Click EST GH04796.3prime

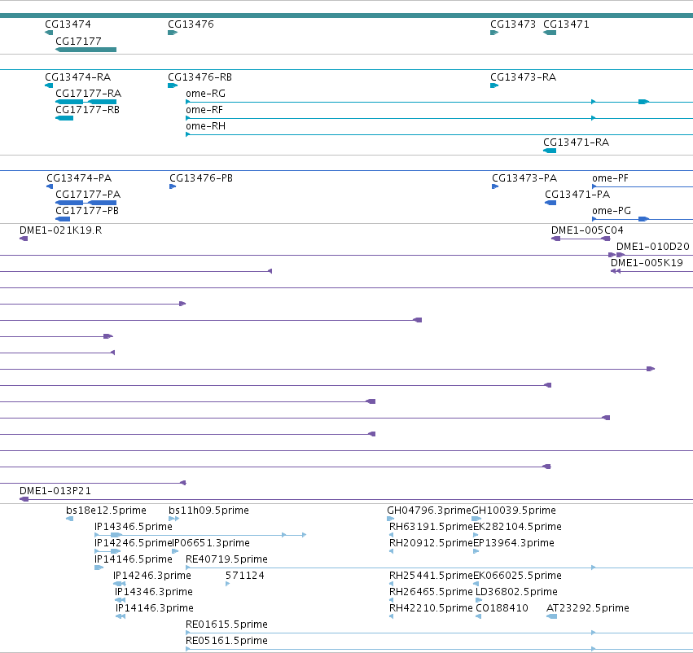[429, 511]
